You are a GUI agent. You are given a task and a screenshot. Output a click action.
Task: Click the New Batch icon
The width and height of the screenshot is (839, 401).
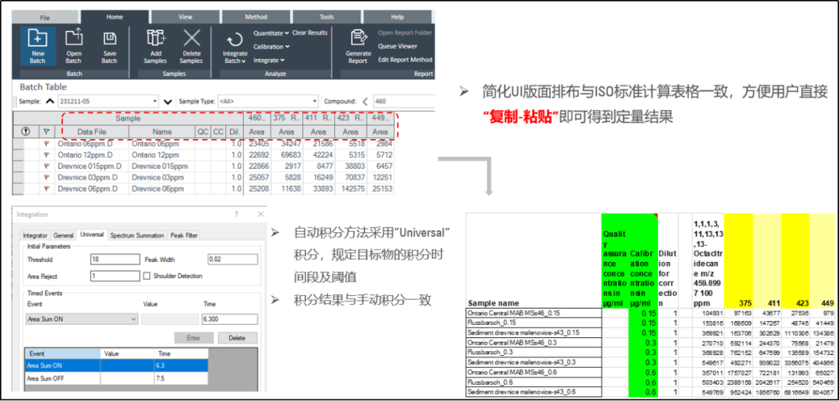[38, 39]
